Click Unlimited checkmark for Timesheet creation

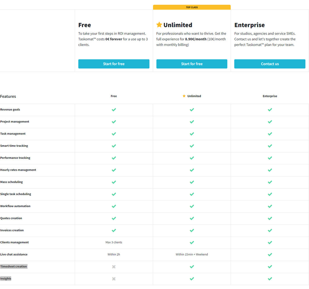point(192,266)
